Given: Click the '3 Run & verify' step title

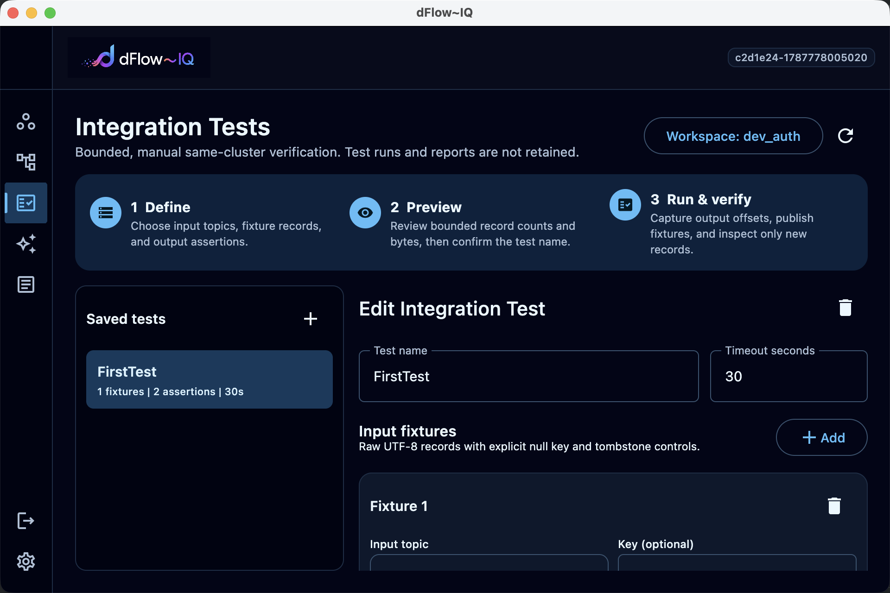Looking at the screenshot, I should click(x=701, y=199).
